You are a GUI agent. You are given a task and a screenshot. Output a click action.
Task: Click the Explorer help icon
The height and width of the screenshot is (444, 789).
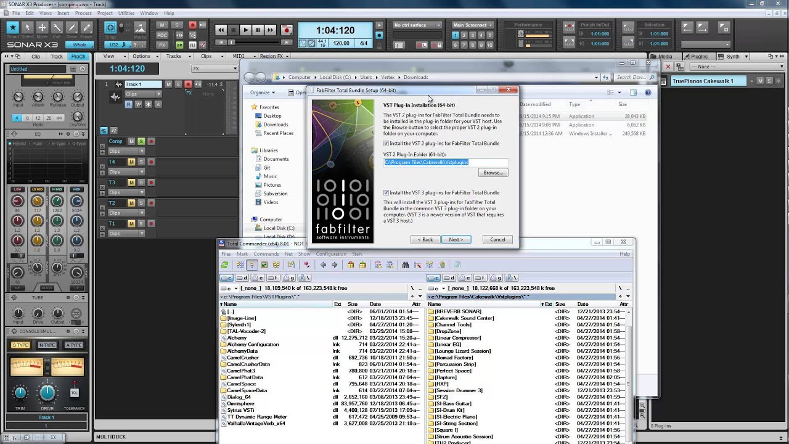point(648,92)
